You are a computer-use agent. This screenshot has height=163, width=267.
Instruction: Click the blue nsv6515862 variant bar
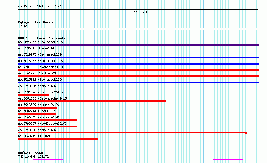[x=138, y=83]
